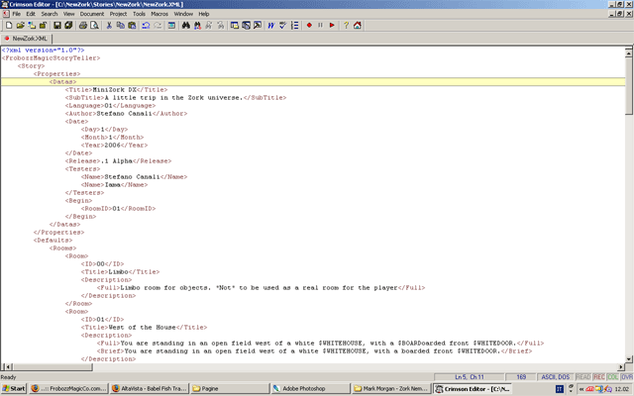Click the West of the House title text
The image size is (634, 396).
pos(143,328)
